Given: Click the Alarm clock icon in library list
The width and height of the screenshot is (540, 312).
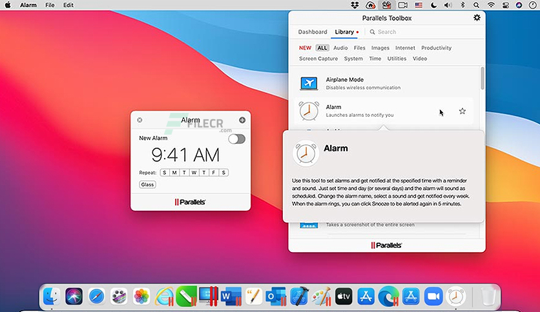Looking at the screenshot, I should coord(309,111).
